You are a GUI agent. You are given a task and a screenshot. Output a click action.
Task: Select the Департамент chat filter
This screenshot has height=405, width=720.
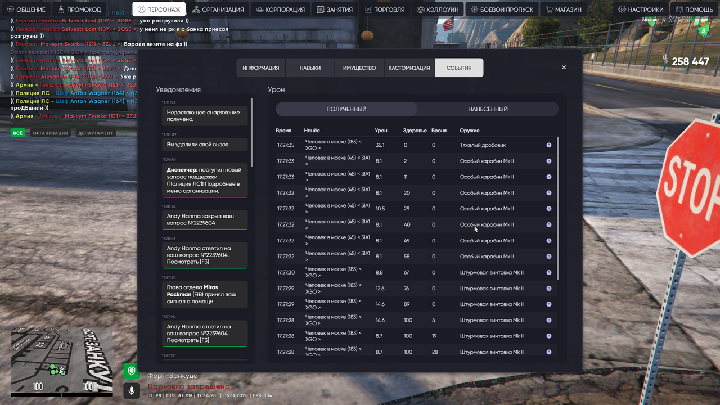tap(95, 133)
